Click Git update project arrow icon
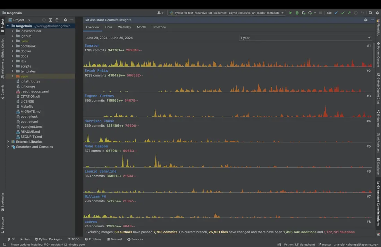Viewport: 381px width, 247px height. click(336, 13)
